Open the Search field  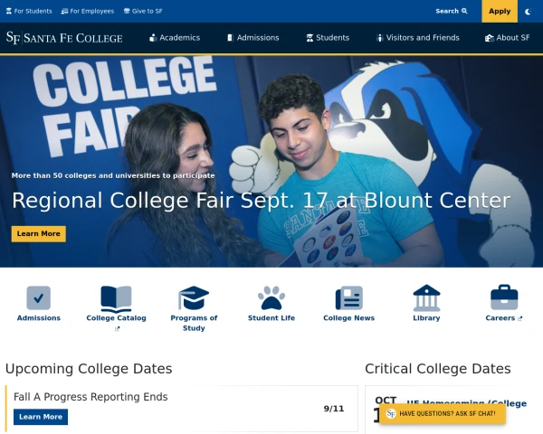click(x=452, y=12)
